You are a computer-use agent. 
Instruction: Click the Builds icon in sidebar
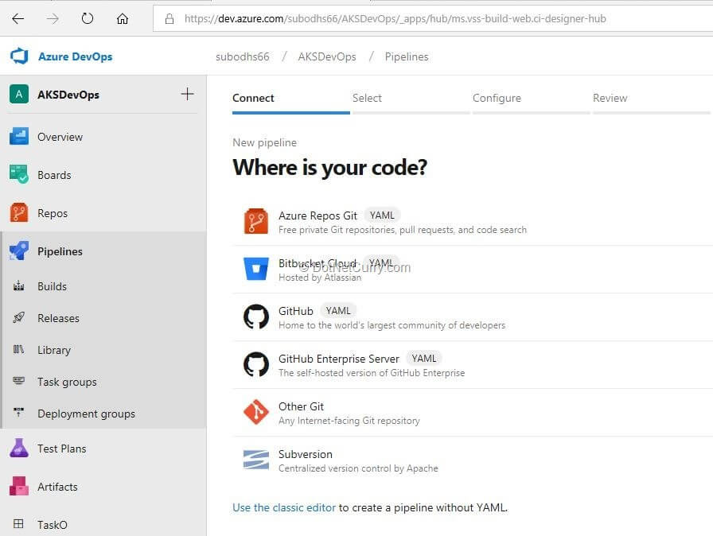click(18, 286)
